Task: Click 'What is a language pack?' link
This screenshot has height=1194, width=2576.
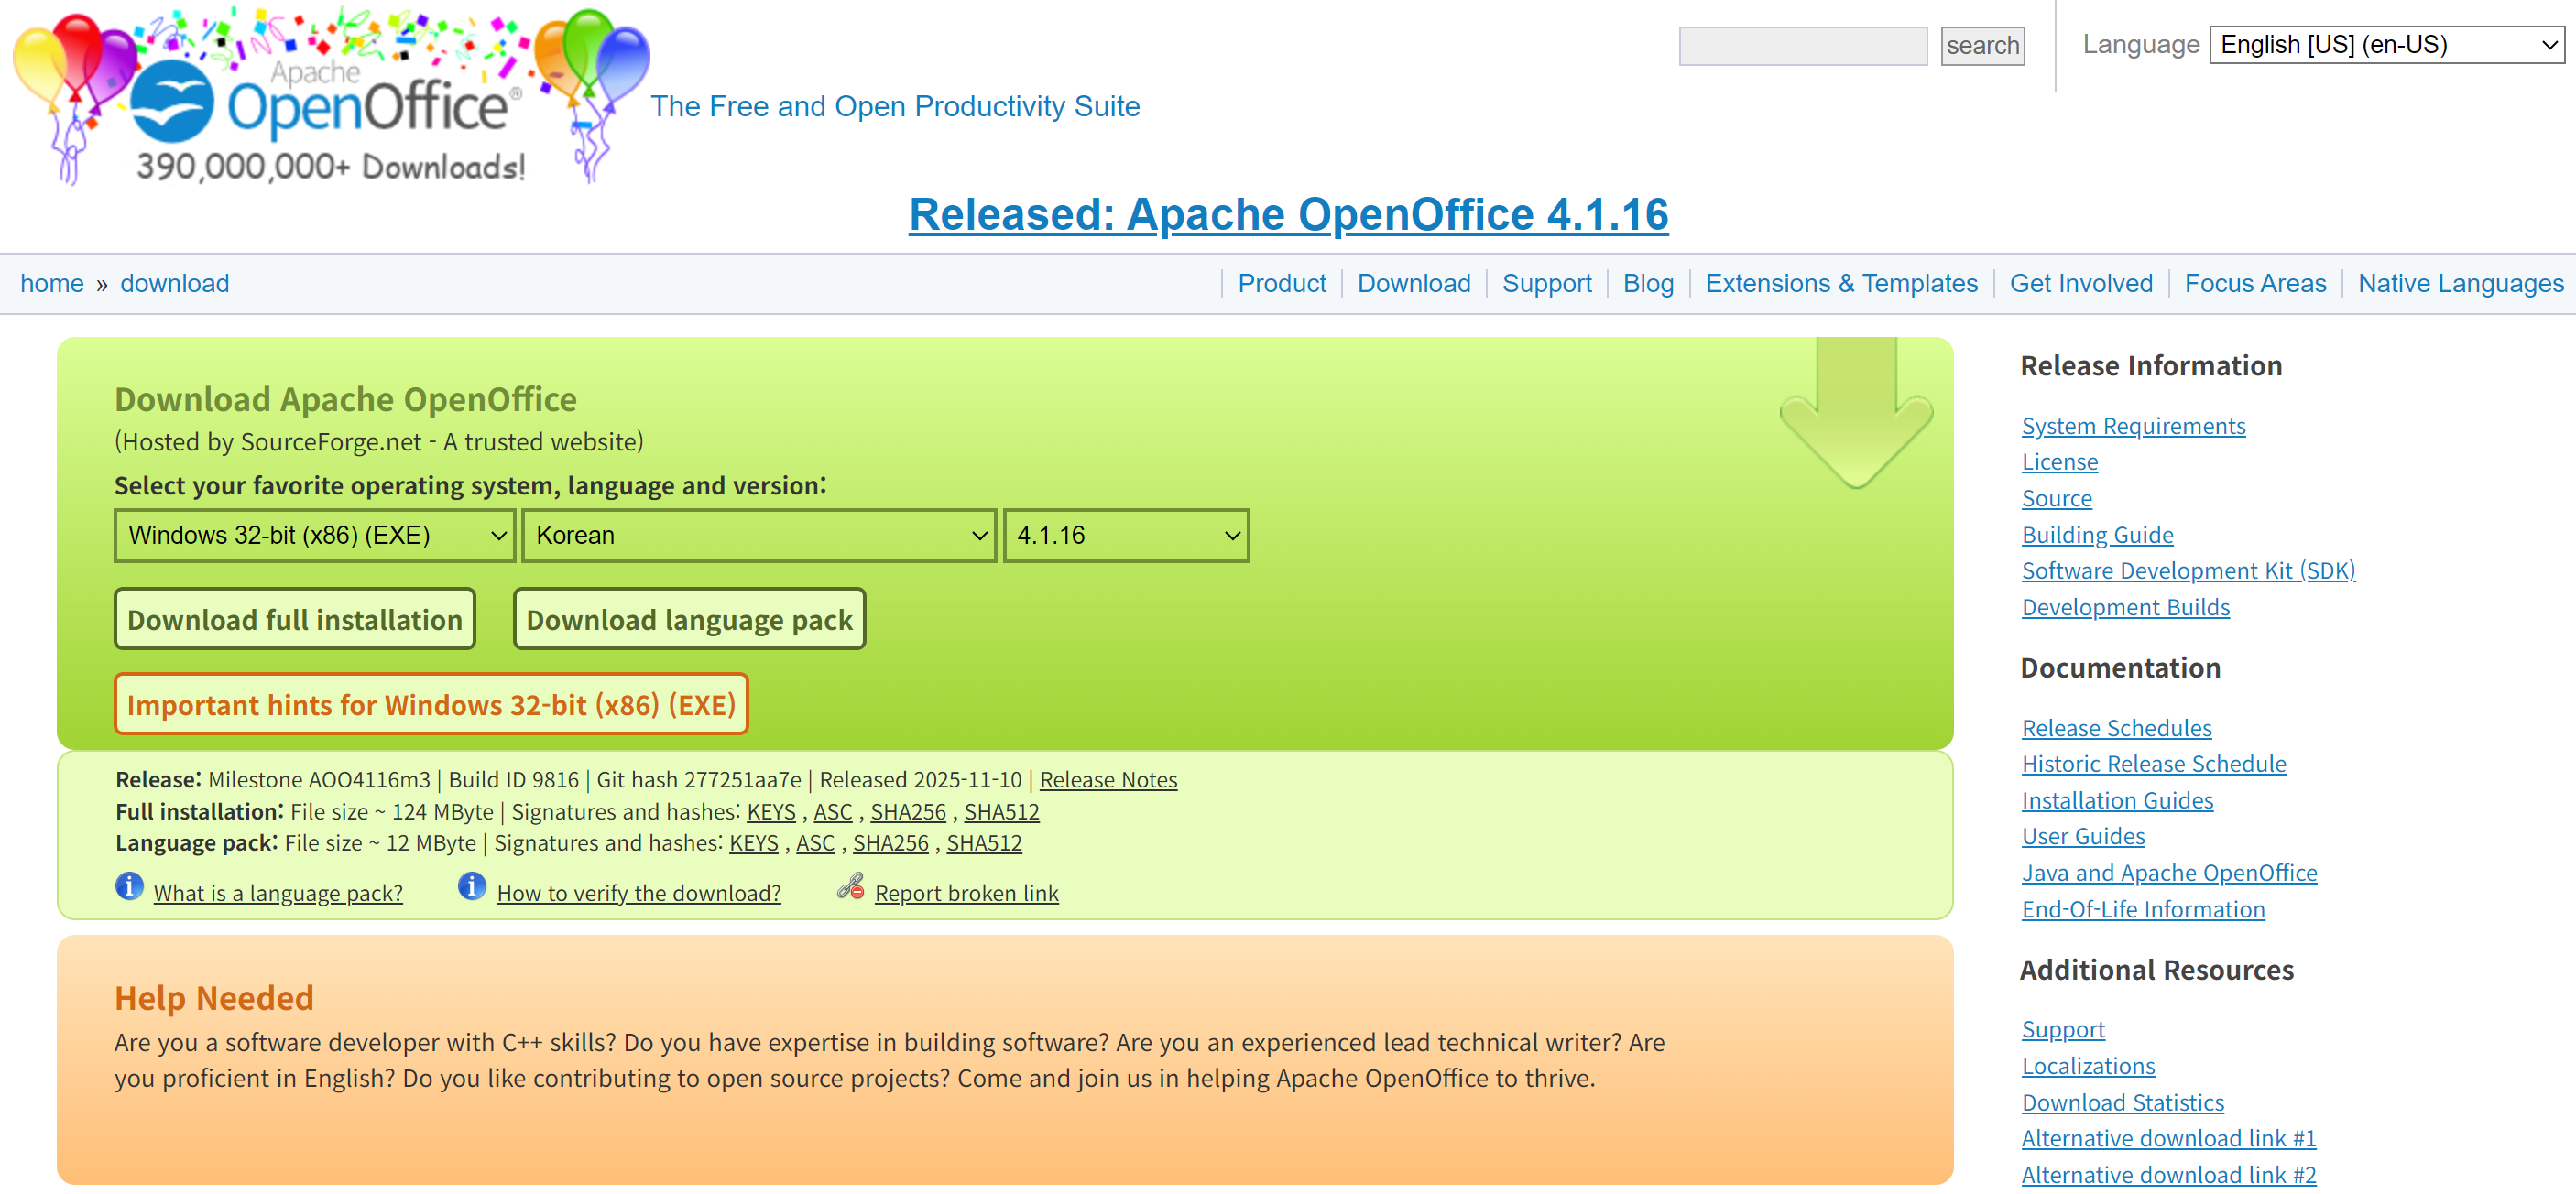Action: [x=278, y=894]
